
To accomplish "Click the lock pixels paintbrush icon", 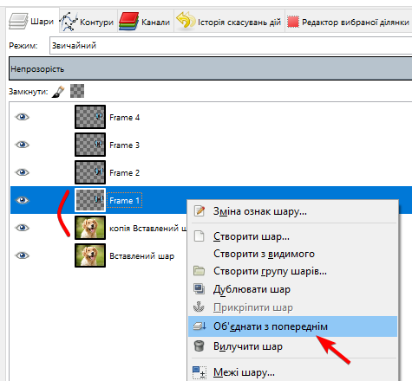I will click(58, 92).
